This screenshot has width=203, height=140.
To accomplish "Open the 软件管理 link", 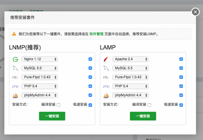I will (96, 34).
